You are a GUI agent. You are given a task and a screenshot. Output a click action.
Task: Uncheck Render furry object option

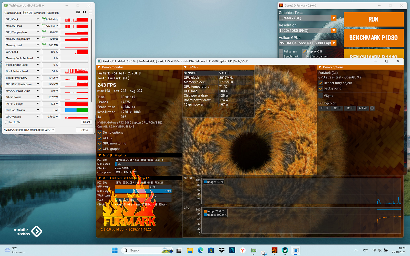pyautogui.click(x=321, y=83)
